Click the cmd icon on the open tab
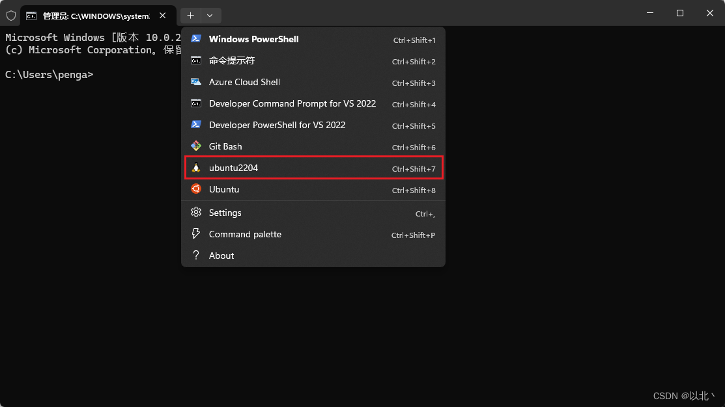This screenshot has height=407, width=725. pos(31,16)
